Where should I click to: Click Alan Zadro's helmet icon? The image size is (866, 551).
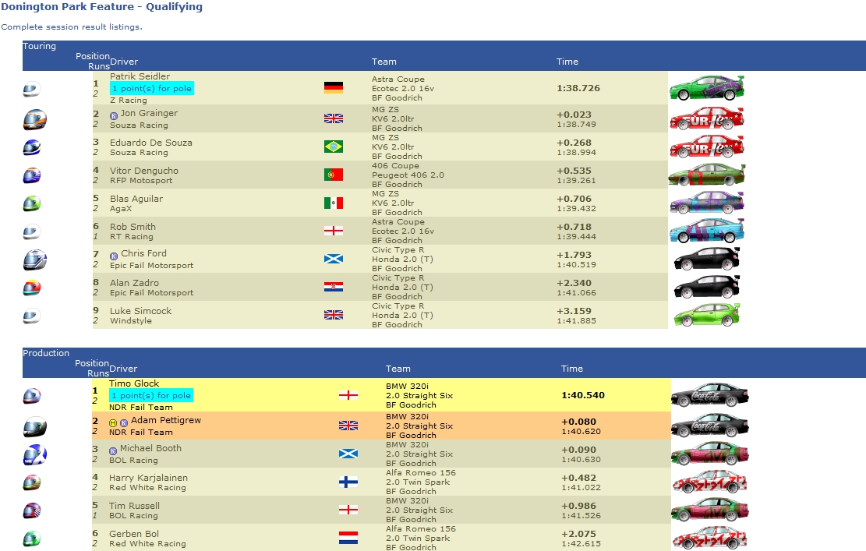31,288
